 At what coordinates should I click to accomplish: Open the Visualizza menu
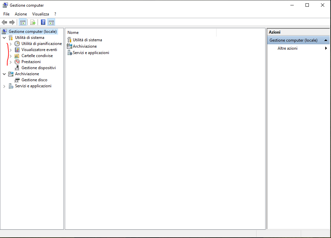(x=40, y=14)
